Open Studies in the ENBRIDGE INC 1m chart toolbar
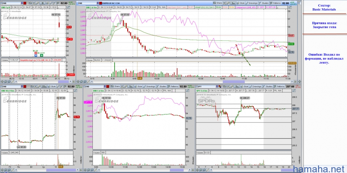The height and width of the screenshot is (173, 347). click(x=264, y=3)
